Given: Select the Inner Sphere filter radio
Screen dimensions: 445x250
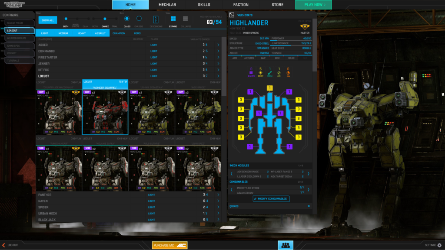Looking at the screenshot, I should (x=77, y=19).
